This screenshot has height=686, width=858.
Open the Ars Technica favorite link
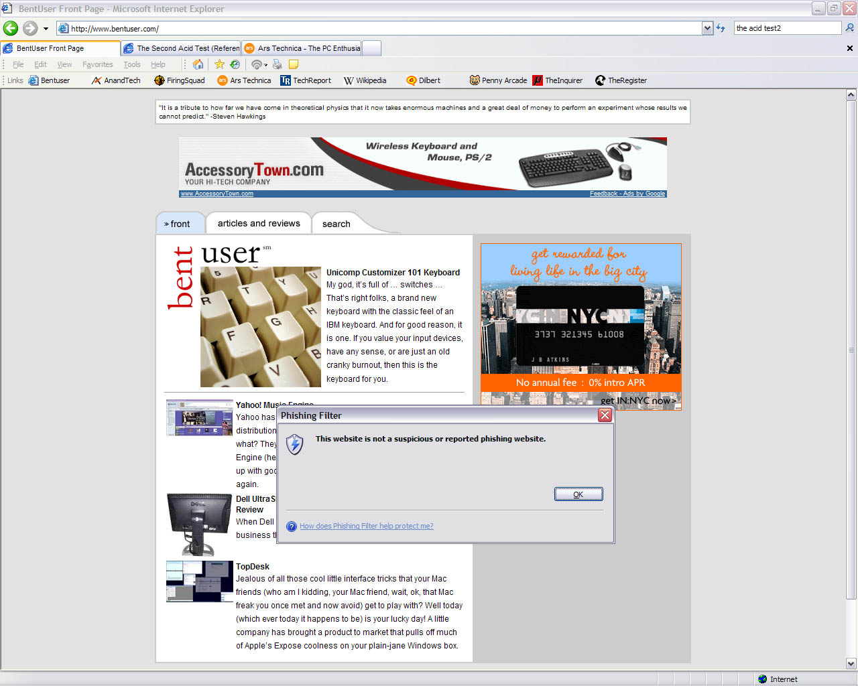point(244,80)
